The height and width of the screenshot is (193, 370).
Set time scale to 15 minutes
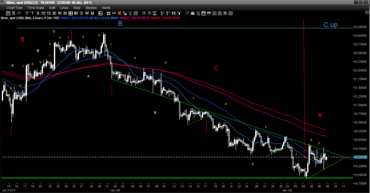49,13
